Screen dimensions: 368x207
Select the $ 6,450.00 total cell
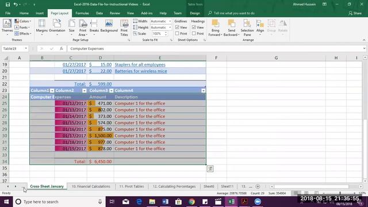click(100, 162)
